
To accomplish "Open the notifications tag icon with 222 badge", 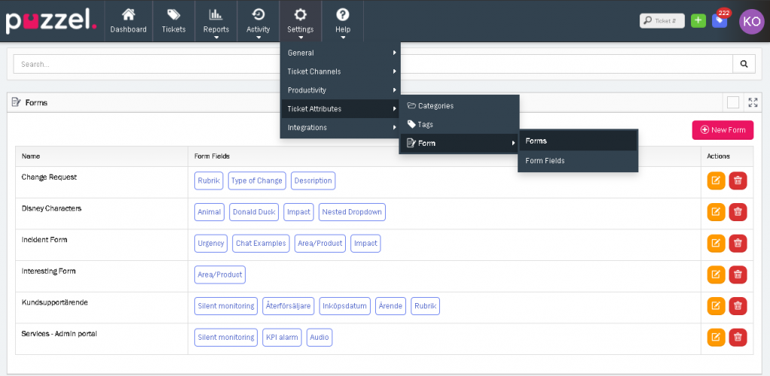I will pyautogui.click(x=720, y=21).
